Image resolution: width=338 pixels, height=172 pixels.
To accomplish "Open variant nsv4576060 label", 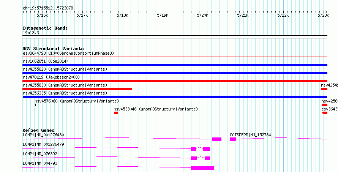I will pyautogui.click(x=77, y=101).
